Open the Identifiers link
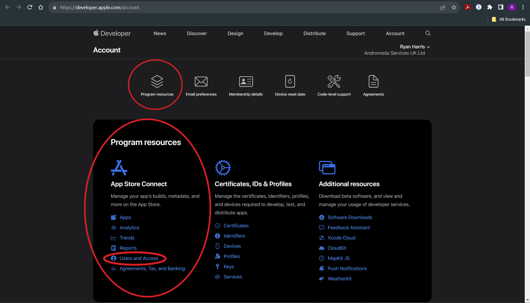This screenshot has height=303, width=530. pyautogui.click(x=234, y=236)
